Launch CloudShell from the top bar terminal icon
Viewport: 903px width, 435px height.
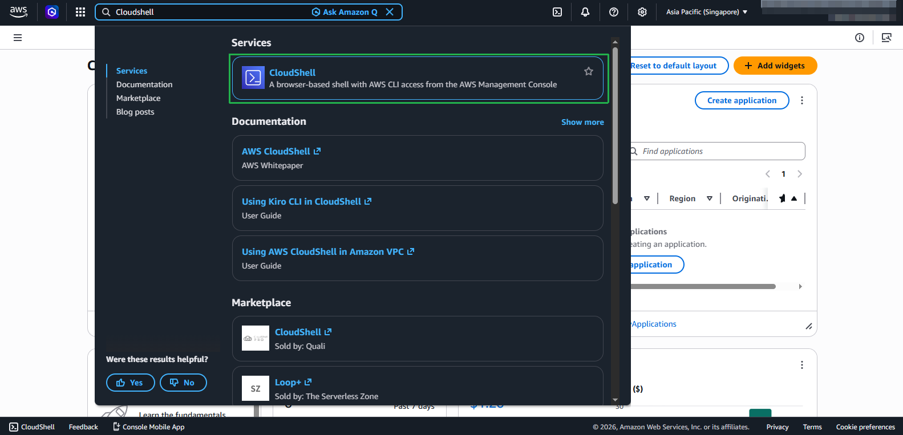pyautogui.click(x=557, y=12)
